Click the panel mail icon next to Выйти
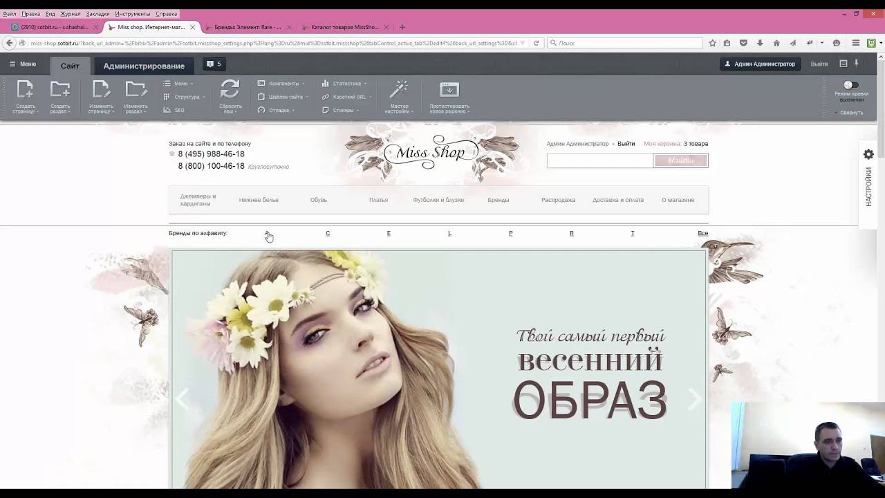The height and width of the screenshot is (498, 885). 843,64
